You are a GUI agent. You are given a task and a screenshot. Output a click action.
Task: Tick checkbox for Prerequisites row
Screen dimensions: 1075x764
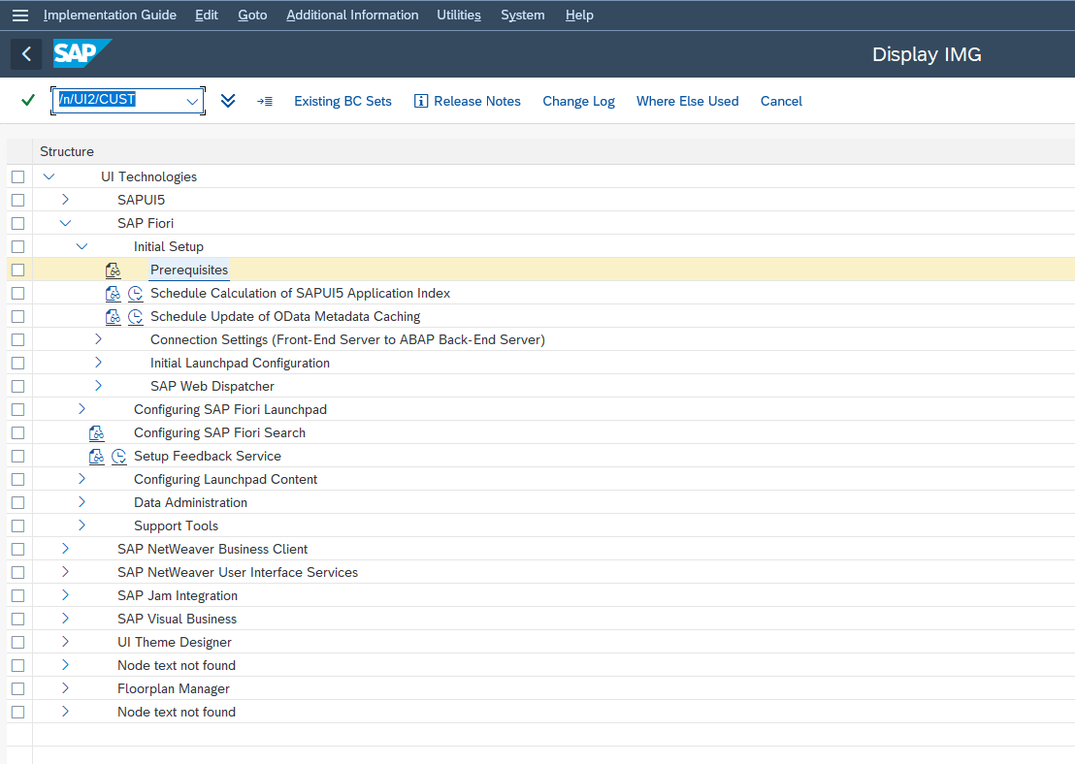tap(17, 270)
